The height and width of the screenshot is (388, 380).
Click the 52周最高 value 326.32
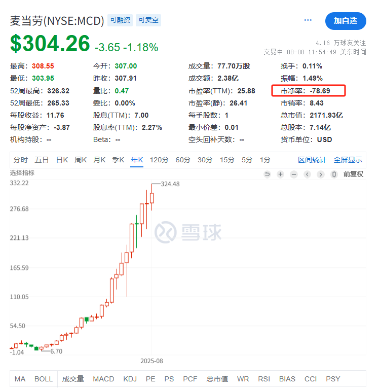coord(58,91)
